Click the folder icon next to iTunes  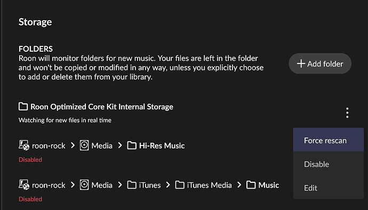pos(132,185)
